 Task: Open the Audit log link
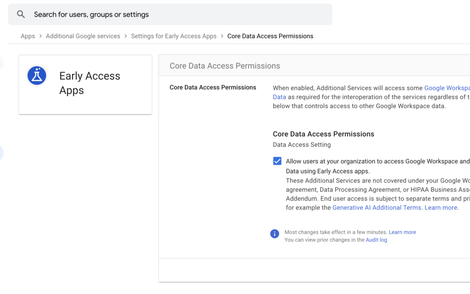click(x=376, y=240)
